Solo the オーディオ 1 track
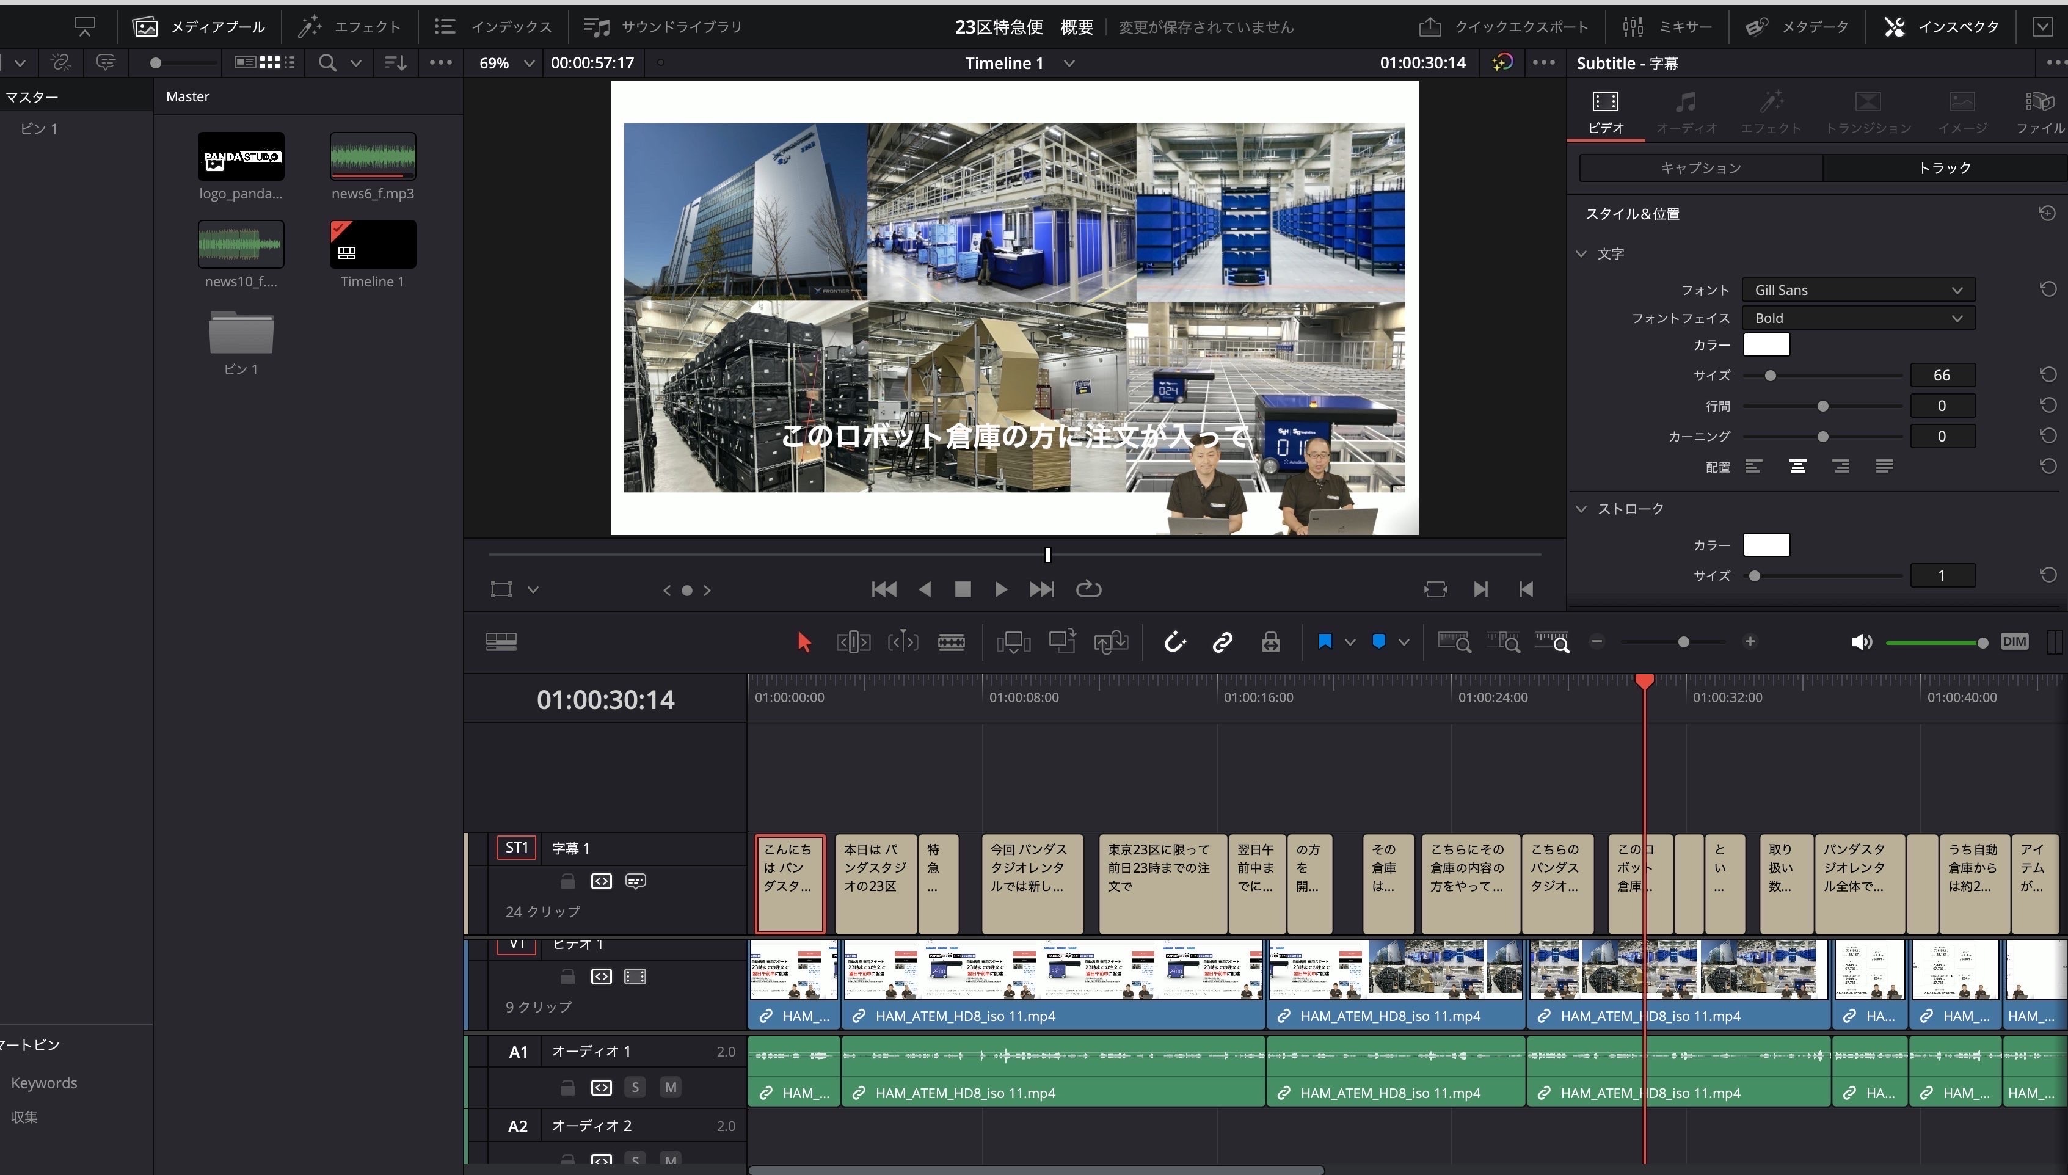Image resolution: width=2068 pixels, height=1175 pixels. click(x=635, y=1087)
